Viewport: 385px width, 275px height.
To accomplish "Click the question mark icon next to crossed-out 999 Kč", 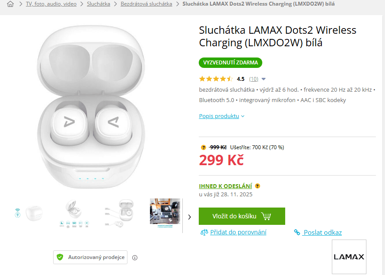I will [x=203, y=147].
